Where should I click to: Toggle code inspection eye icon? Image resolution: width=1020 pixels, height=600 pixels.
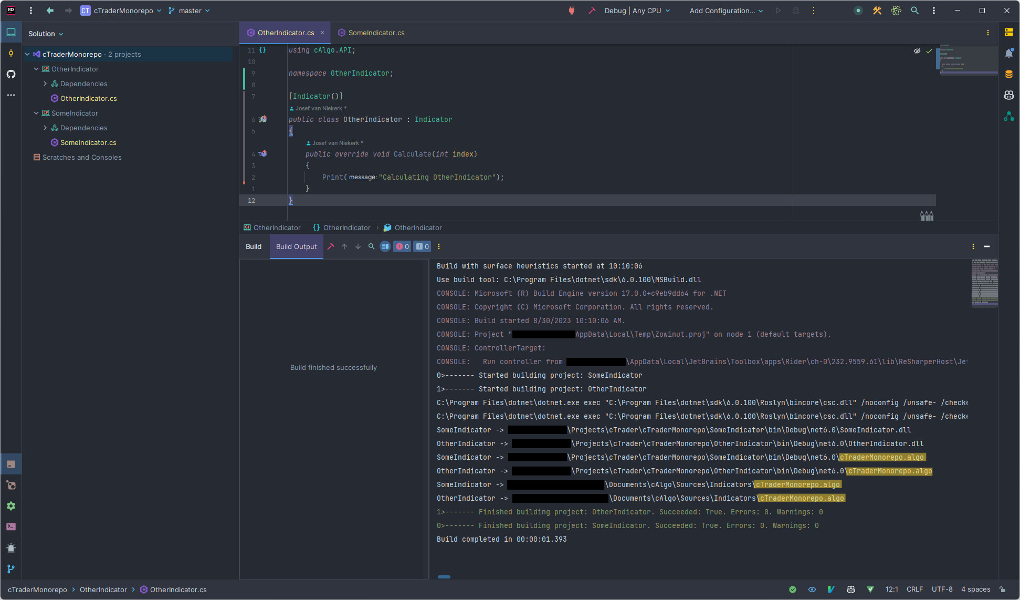click(917, 51)
